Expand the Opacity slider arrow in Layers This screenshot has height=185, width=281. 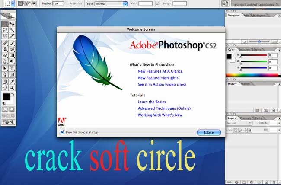point(279,123)
